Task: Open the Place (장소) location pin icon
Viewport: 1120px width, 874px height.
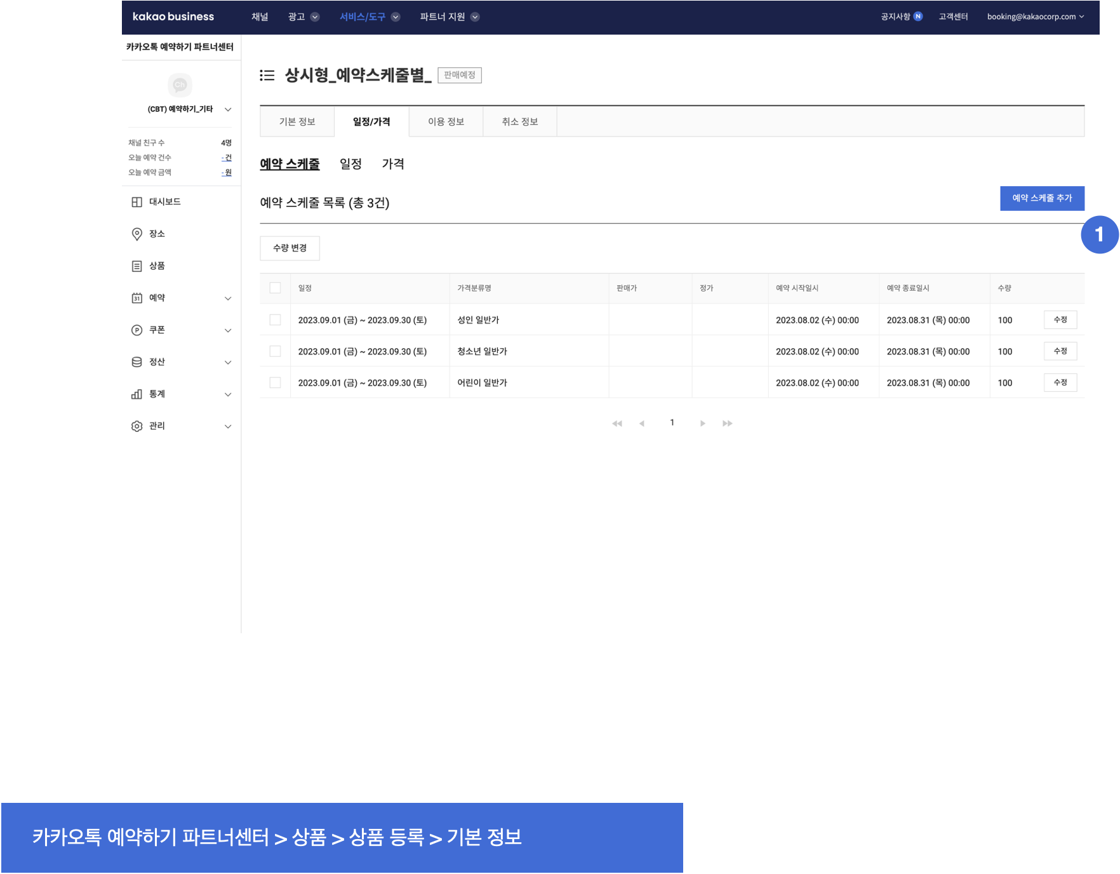Action: point(137,234)
